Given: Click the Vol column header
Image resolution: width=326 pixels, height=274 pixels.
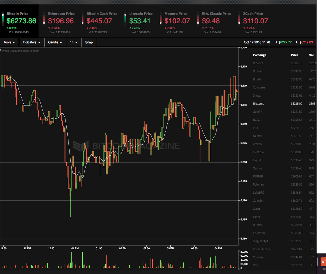Looking at the screenshot, I should pyautogui.click(x=311, y=55).
